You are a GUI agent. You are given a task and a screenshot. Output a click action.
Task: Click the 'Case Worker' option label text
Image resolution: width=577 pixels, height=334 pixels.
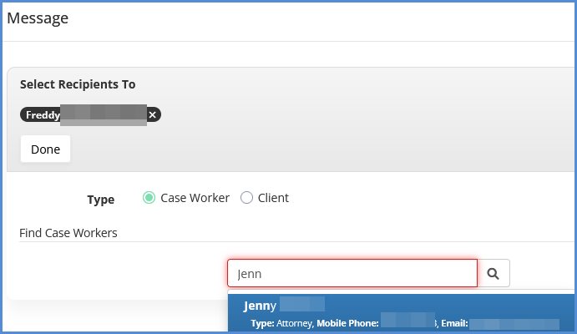[195, 198]
